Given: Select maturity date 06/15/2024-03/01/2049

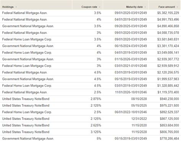Looking at the screenshot, I should click(x=131, y=46).
